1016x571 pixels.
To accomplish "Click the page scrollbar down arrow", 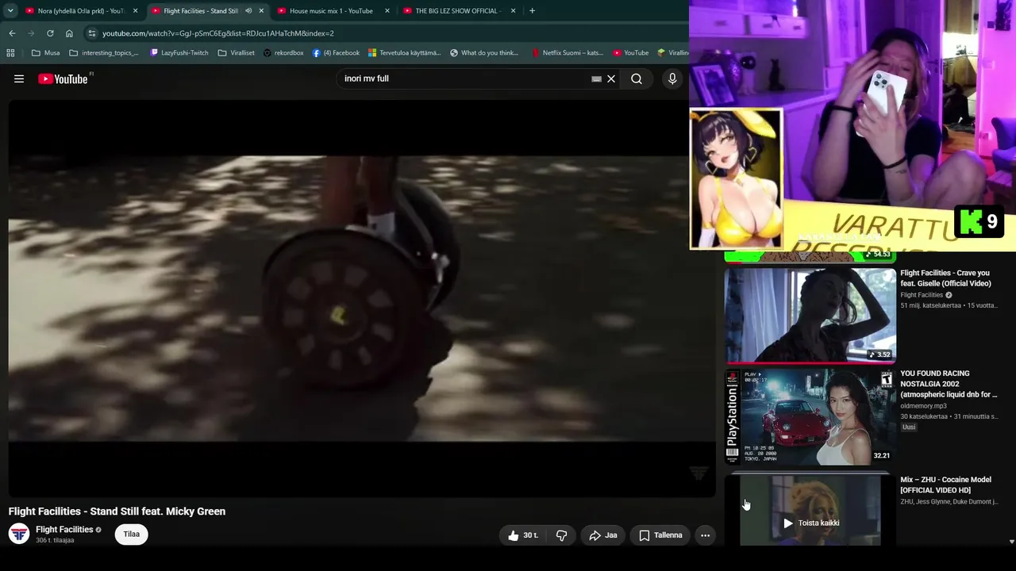I will pyautogui.click(x=1011, y=542).
